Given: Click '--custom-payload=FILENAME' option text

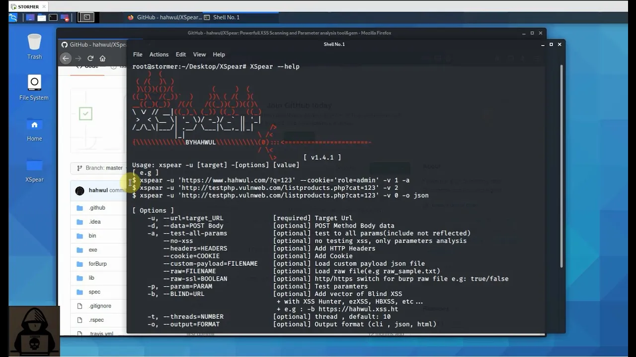Looking at the screenshot, I should click(x=210, y=264).
